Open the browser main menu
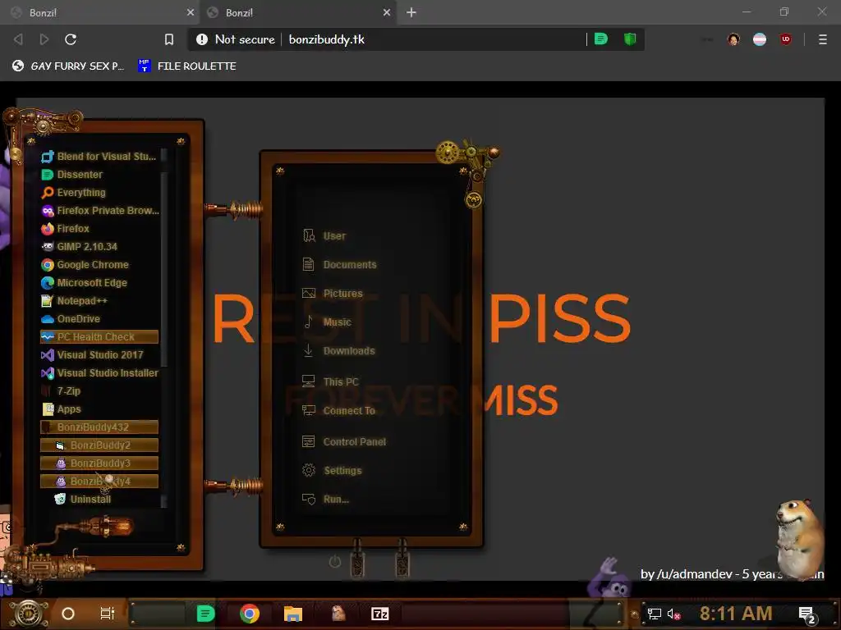Screen dimensions: 841x630 822,39
